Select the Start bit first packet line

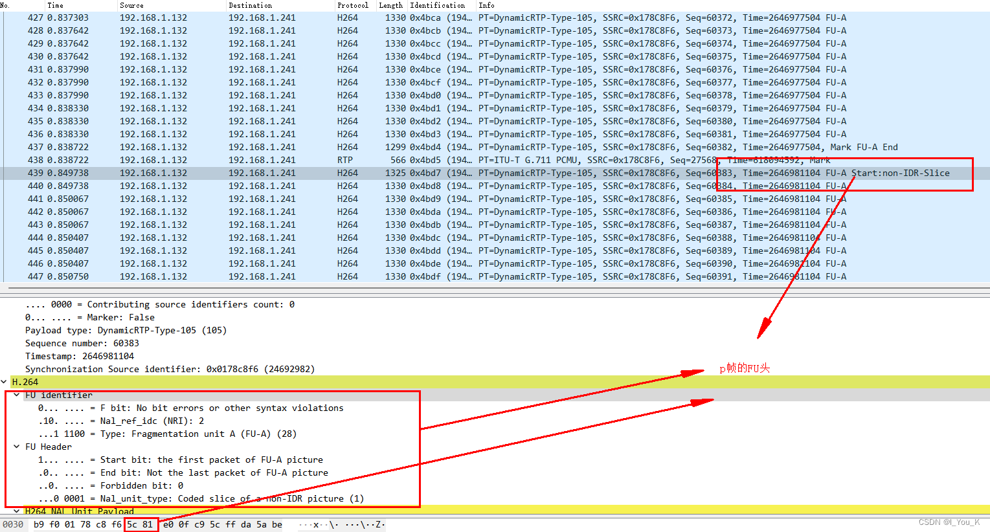[181, 460]
